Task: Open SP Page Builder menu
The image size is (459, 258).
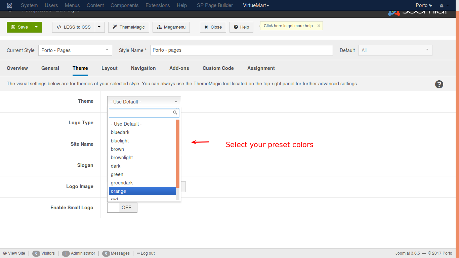Action: [x=215, y=5]
